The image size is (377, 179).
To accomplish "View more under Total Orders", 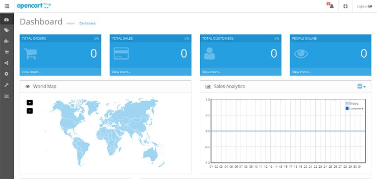I will pyautogui.click(x=31, y=72).
